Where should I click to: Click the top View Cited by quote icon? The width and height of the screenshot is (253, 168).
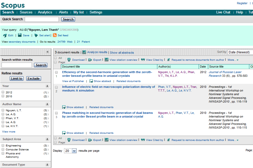point(143,60)
